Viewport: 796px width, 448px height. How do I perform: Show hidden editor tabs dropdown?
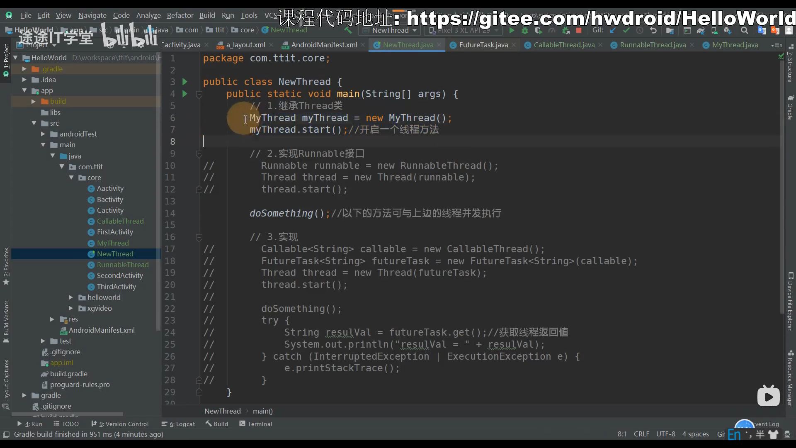777,45
